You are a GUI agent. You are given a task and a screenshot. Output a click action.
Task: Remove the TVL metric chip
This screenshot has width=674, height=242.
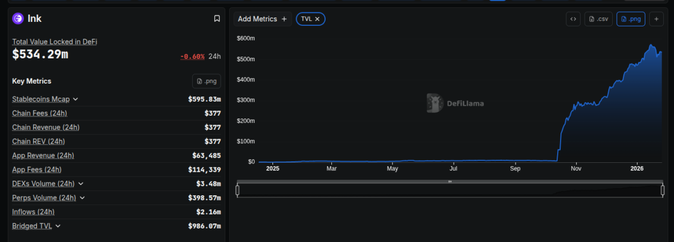click(x=317, y=19)
